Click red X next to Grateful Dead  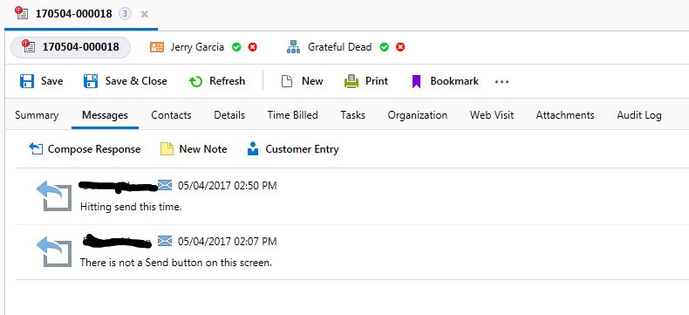[x=400, y=47]
